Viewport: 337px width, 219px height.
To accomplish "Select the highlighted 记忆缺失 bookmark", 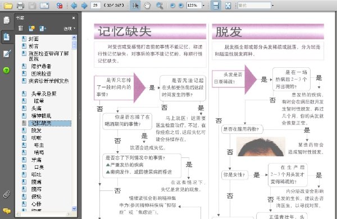I will pos(49,123).
